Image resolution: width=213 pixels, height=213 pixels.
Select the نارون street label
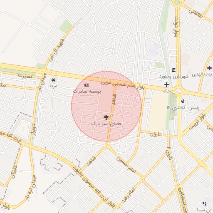155,134
